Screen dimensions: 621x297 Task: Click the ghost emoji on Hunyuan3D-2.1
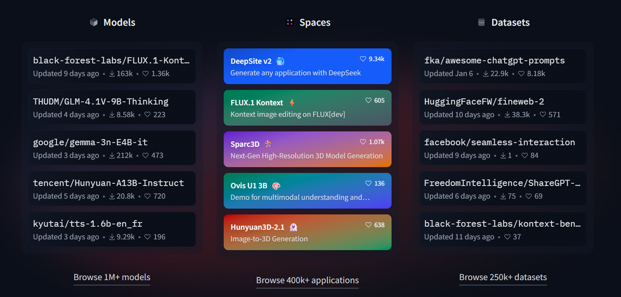[293, 227]
